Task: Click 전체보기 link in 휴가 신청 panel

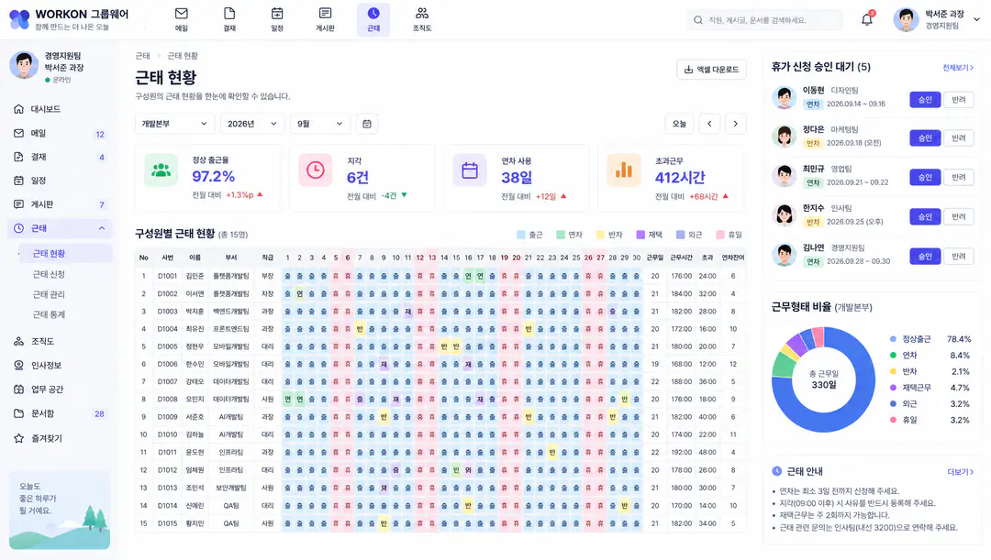Action: [x=957, y=68]
